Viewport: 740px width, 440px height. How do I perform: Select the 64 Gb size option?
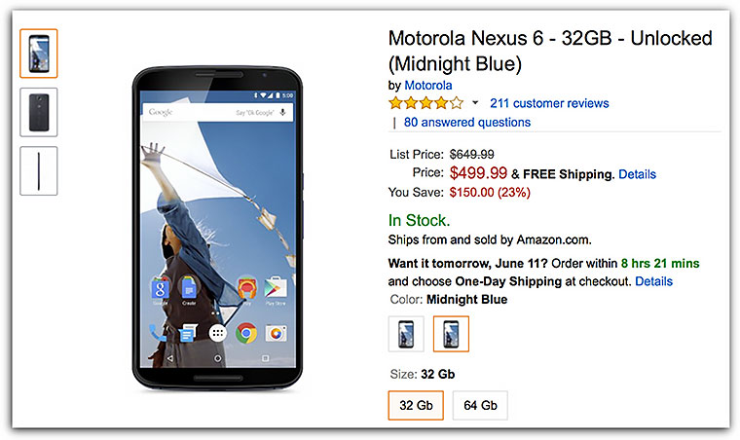[x=479, y=404]
